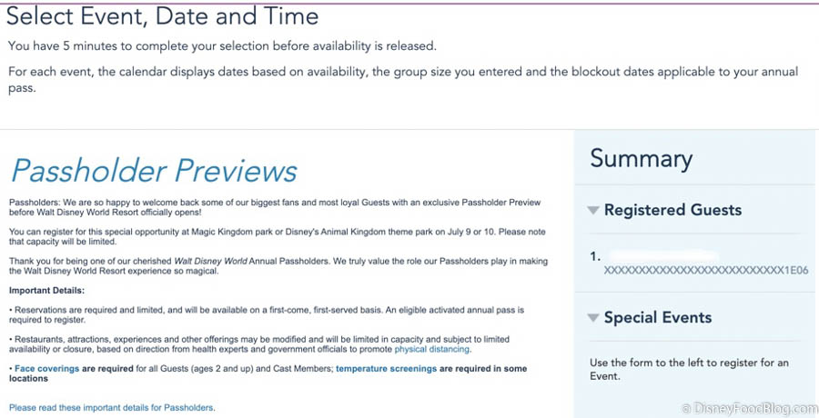The image size is (819, 418).
Task: Open the Face coverings link
Action: tap(47, 368)
